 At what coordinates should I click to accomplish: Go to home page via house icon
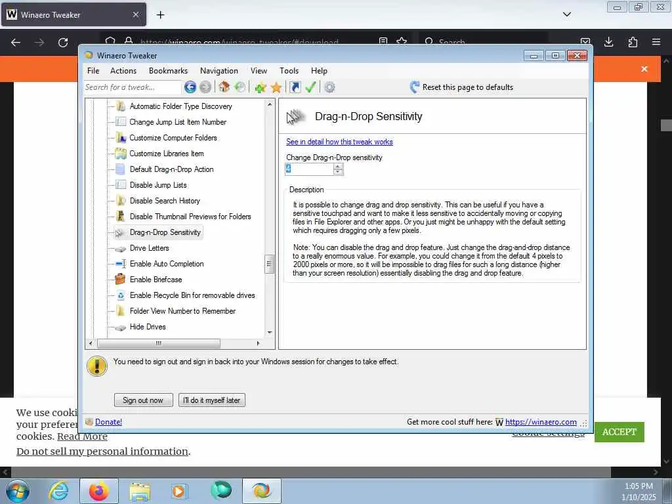coord(224,87)
